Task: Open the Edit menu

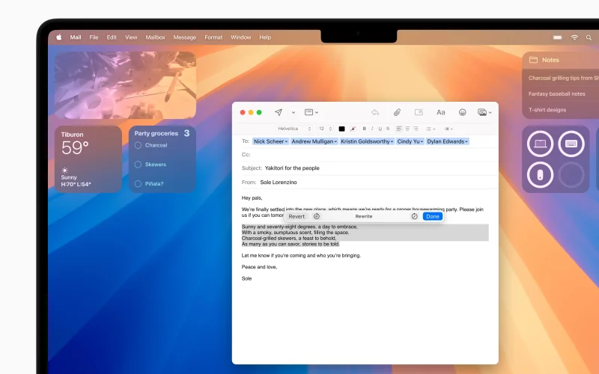Action: 112,37
